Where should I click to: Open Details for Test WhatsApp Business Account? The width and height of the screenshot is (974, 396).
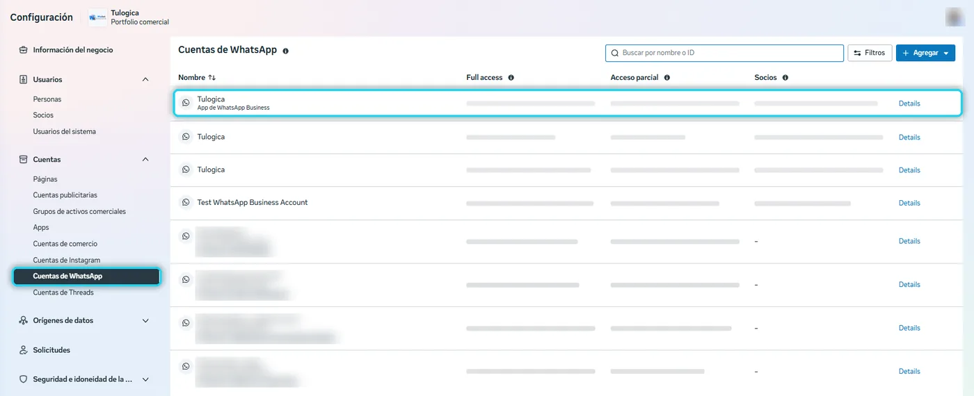tap(909, 204)
